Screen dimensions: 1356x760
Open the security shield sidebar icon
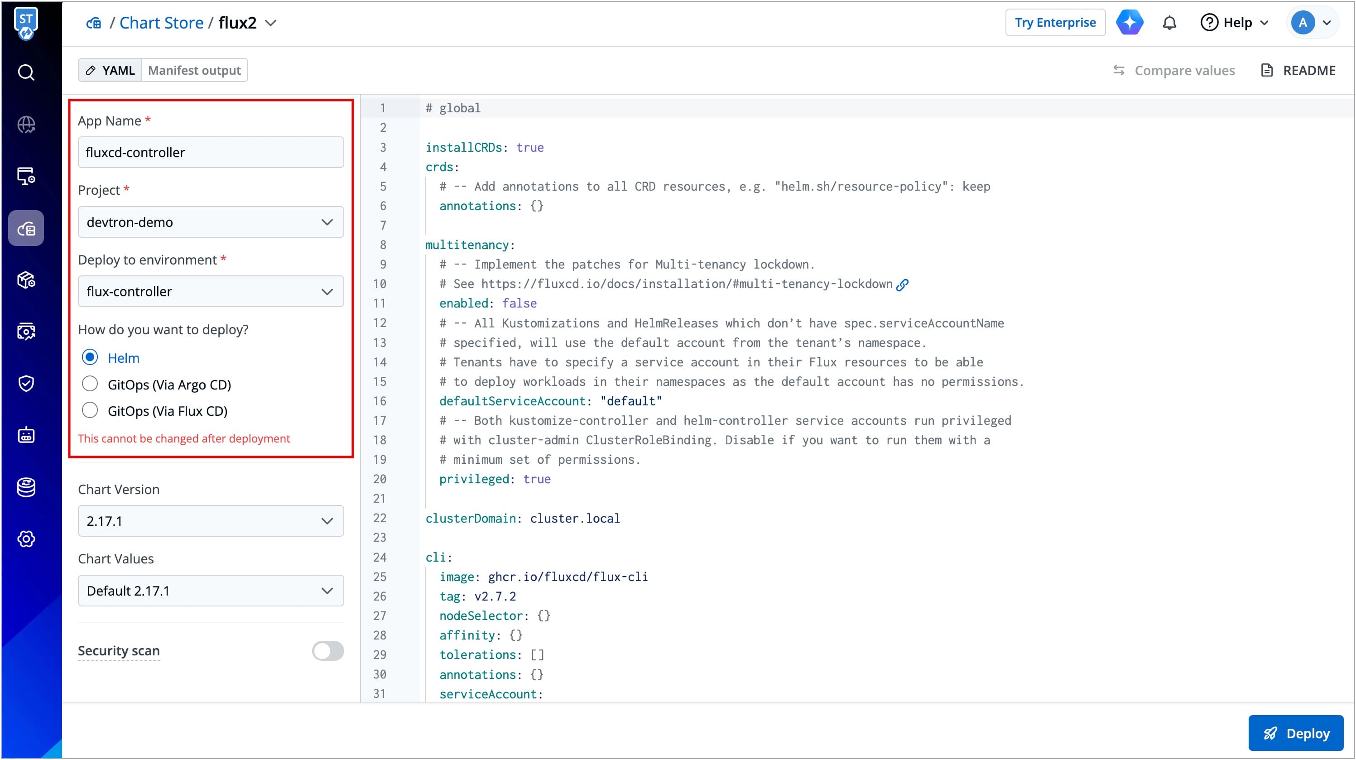tap(26, 384)
